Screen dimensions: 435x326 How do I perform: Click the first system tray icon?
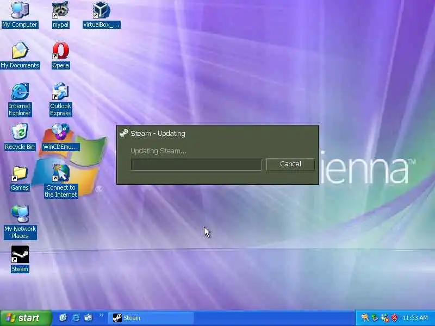pos(365,318)
